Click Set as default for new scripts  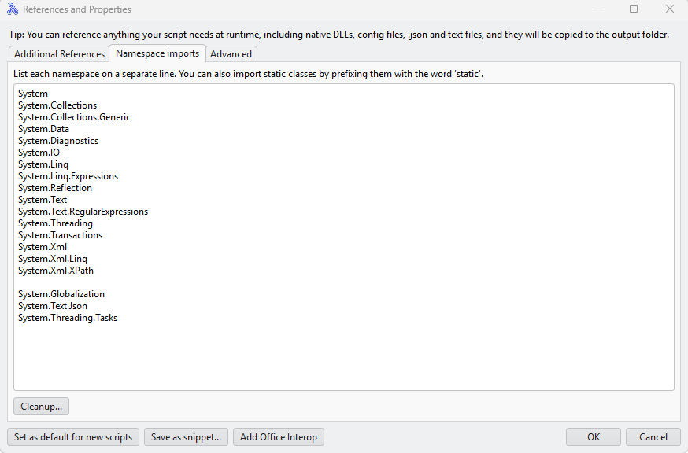pos(73,437)
